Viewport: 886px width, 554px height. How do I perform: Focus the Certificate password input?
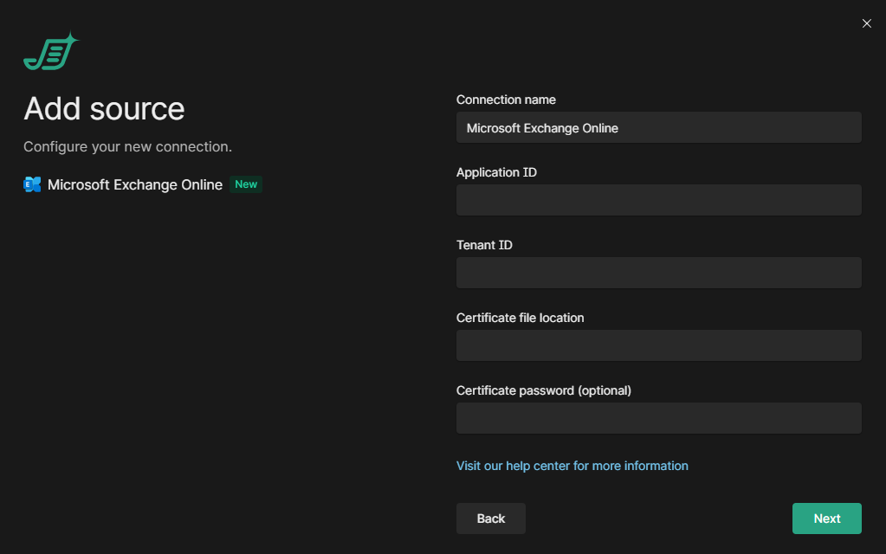(658, 418)
